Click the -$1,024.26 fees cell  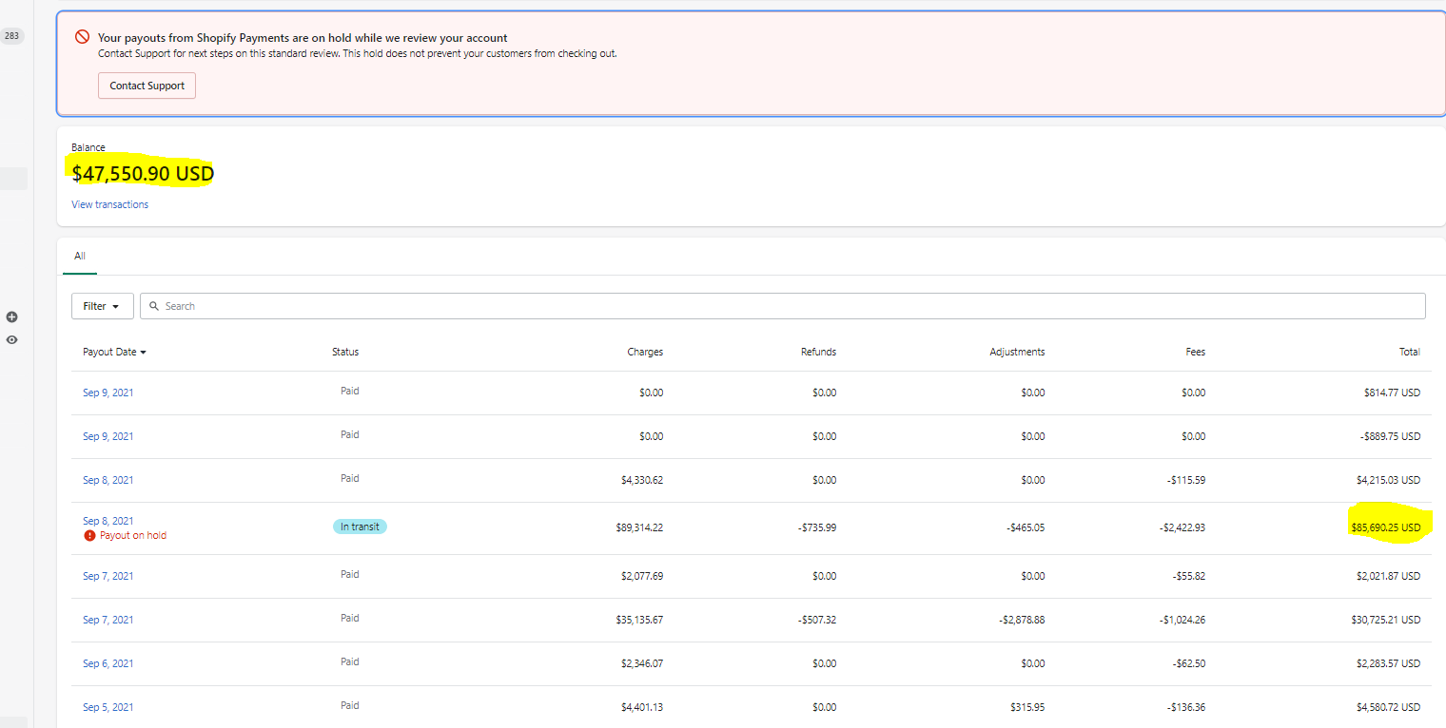point(1181,620)
